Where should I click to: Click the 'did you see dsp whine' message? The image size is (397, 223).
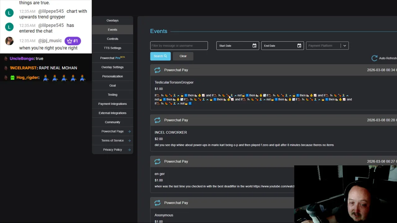point(244,145)
